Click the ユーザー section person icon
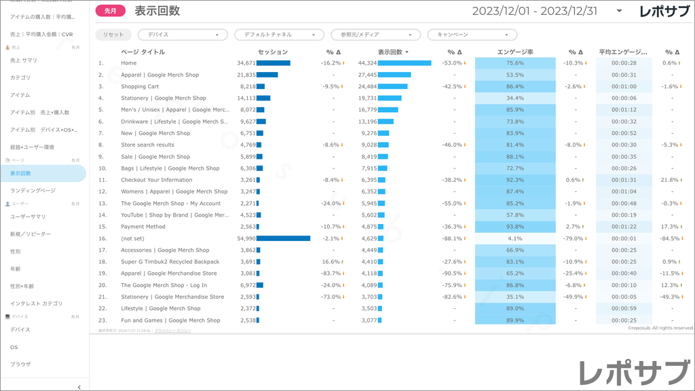 [7, 204]
